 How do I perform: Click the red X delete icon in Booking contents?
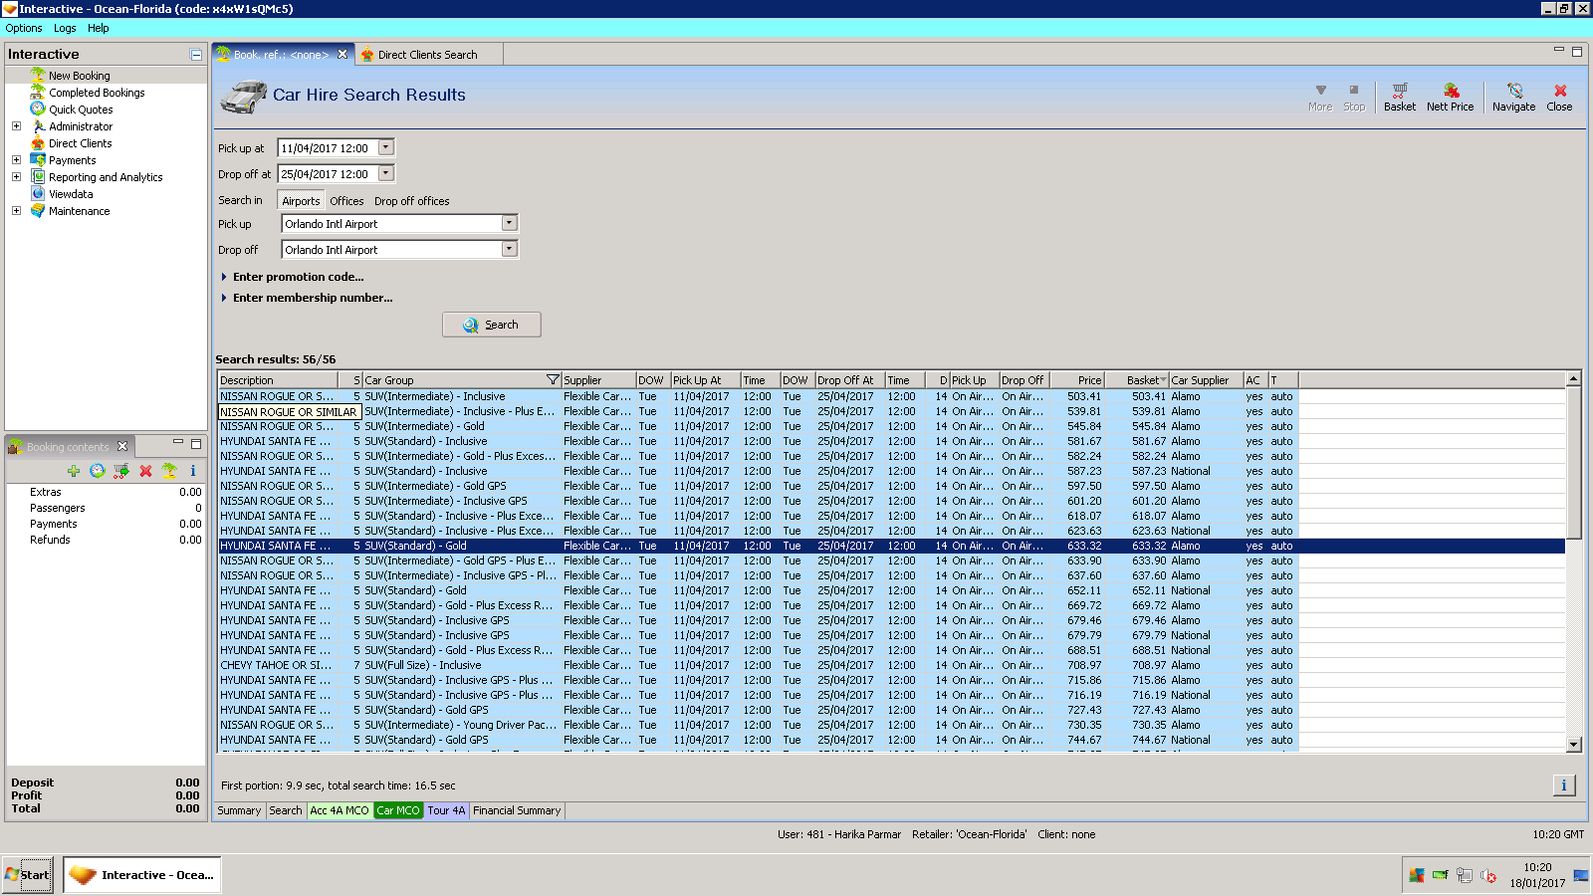145,471
